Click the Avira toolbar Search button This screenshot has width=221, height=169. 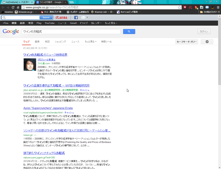pyautogui.click(x=46, y=18)
